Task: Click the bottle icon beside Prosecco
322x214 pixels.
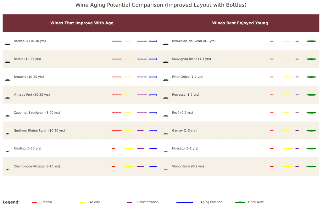Action: [166, 98]
